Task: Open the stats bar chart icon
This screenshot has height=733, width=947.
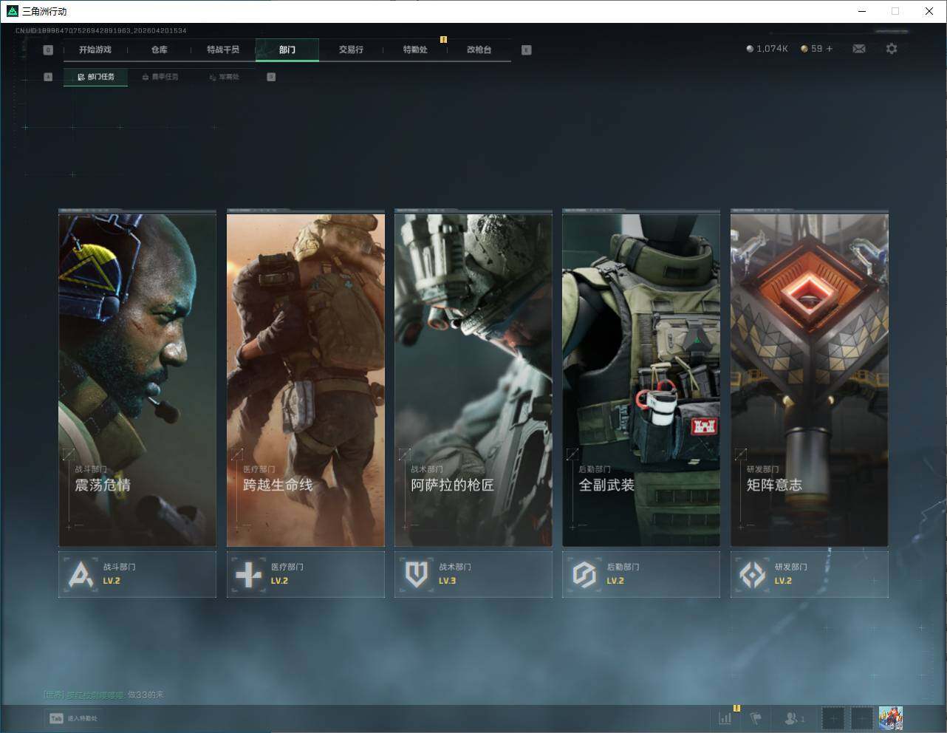Action: tap(725, 717)
